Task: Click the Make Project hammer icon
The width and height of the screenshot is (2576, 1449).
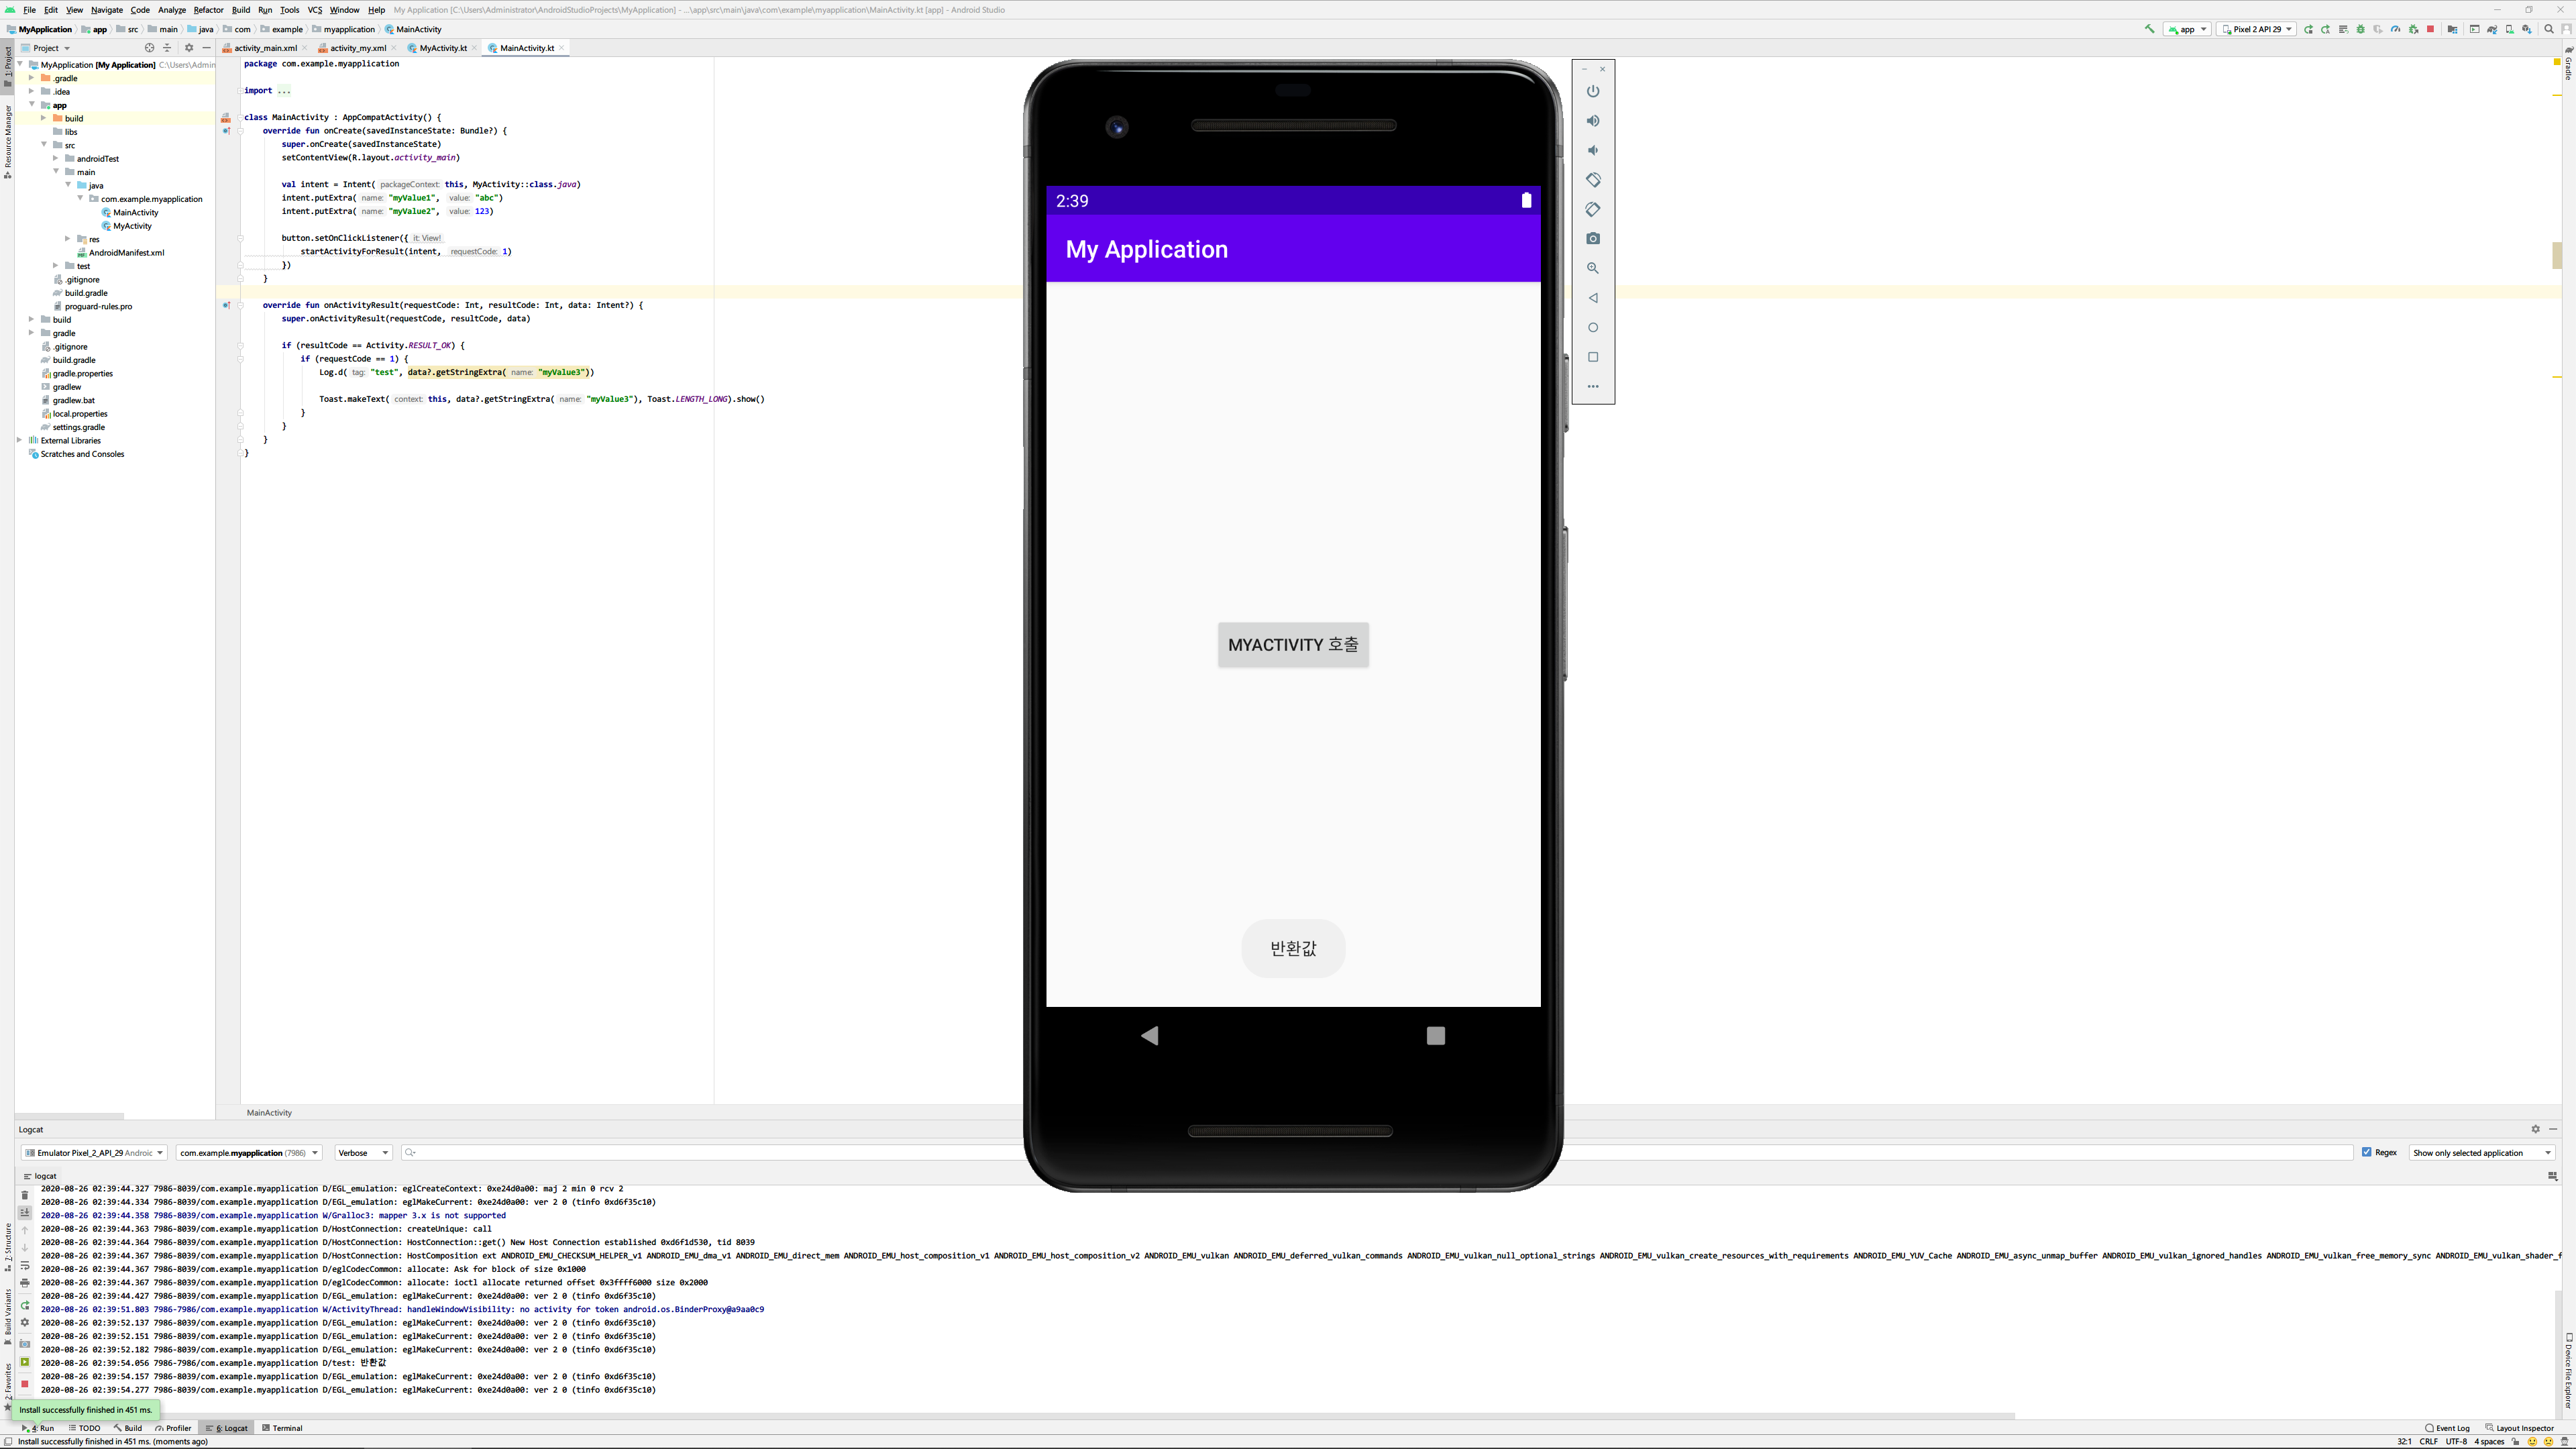Action: click(x=2149, y=29)
